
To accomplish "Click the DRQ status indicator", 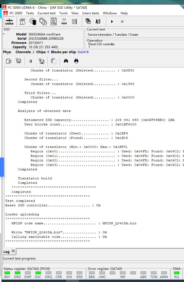I will (x=49, y=273).
